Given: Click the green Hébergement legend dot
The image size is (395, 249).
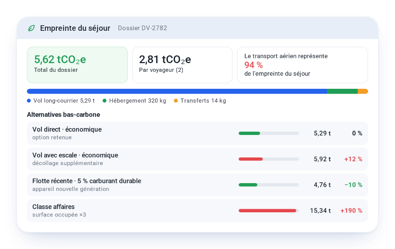Looking at the screenshot, I should (x=105, y=101).
